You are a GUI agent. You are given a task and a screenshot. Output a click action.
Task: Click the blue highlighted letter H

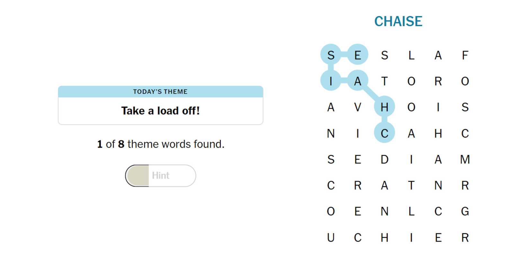(x=384, y=107)
